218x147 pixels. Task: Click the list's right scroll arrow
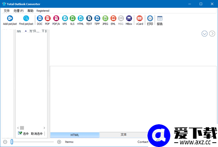[44, 128]
